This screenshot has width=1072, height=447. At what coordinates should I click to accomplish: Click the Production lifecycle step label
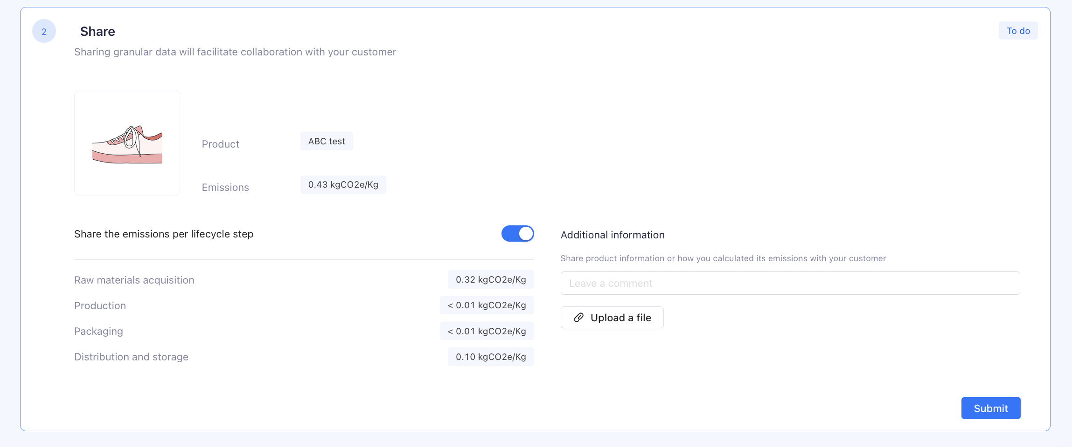(x=100, y=306)
